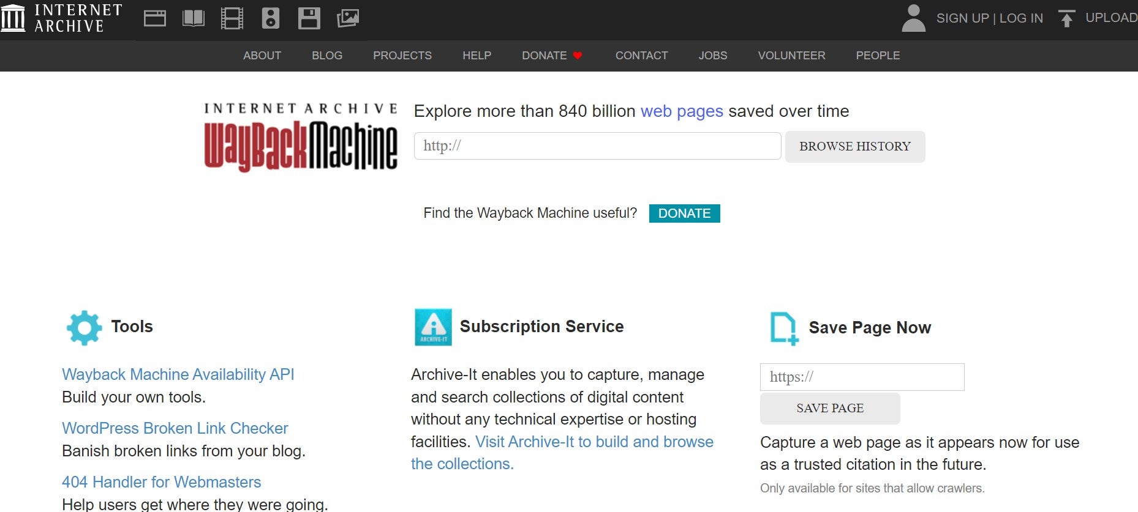This screenshot has height=512, width=1138.
Task: Focus the Wayback Machine http:// search field
Action: [597, 146]
